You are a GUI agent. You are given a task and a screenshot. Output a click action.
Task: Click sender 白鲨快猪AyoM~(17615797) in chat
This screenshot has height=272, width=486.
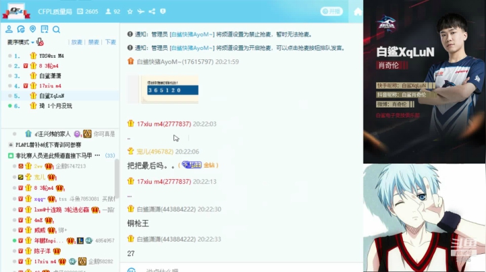[x=175, y=62]
